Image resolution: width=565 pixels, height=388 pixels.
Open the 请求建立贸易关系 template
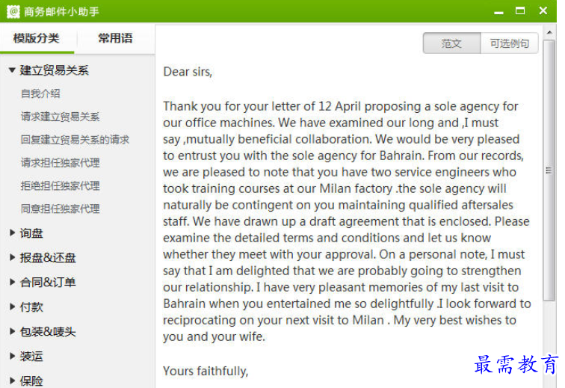pyautogui.click(x=61, y=117)
